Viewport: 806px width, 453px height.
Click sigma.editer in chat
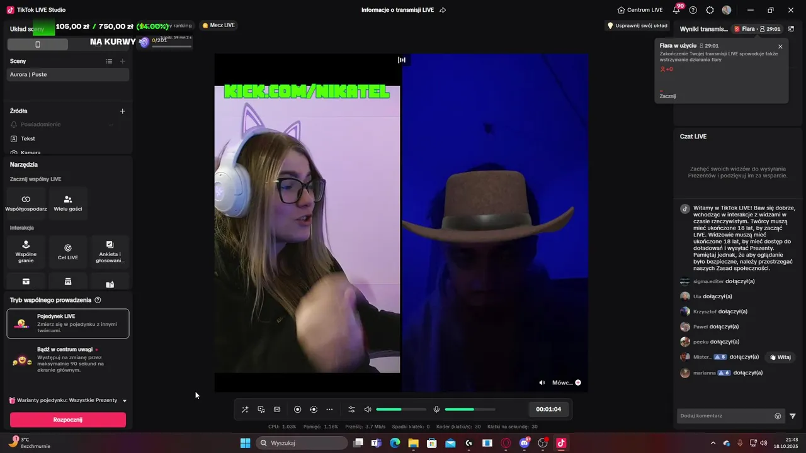(708, 281)
